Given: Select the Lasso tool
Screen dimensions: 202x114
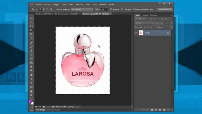Looking at the screenshot, I should click(x=31, y=26).
